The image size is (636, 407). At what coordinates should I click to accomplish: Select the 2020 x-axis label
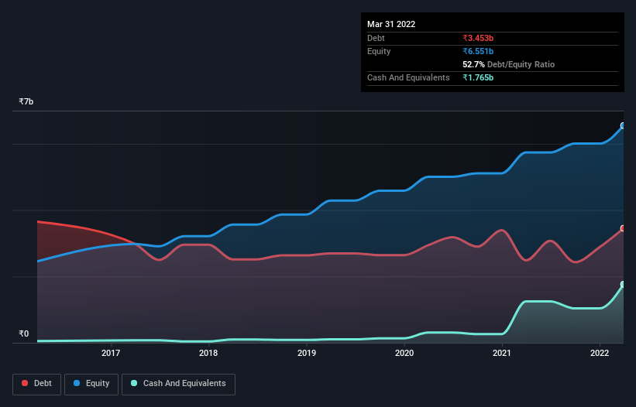404,353
